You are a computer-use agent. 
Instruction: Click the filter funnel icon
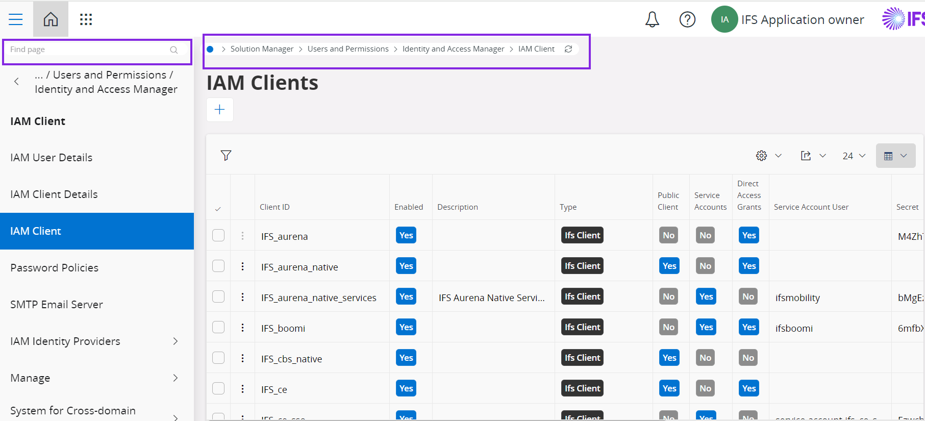point(226,156)
